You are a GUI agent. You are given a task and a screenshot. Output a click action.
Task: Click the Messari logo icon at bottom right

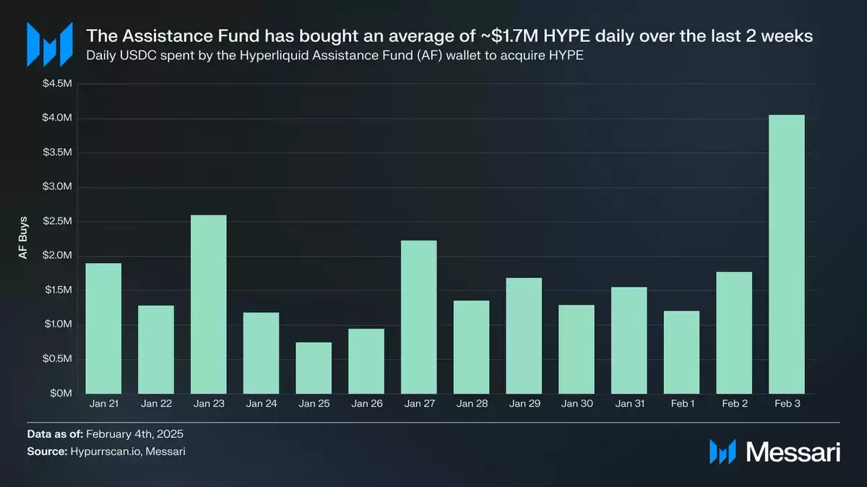pos(722,452)
